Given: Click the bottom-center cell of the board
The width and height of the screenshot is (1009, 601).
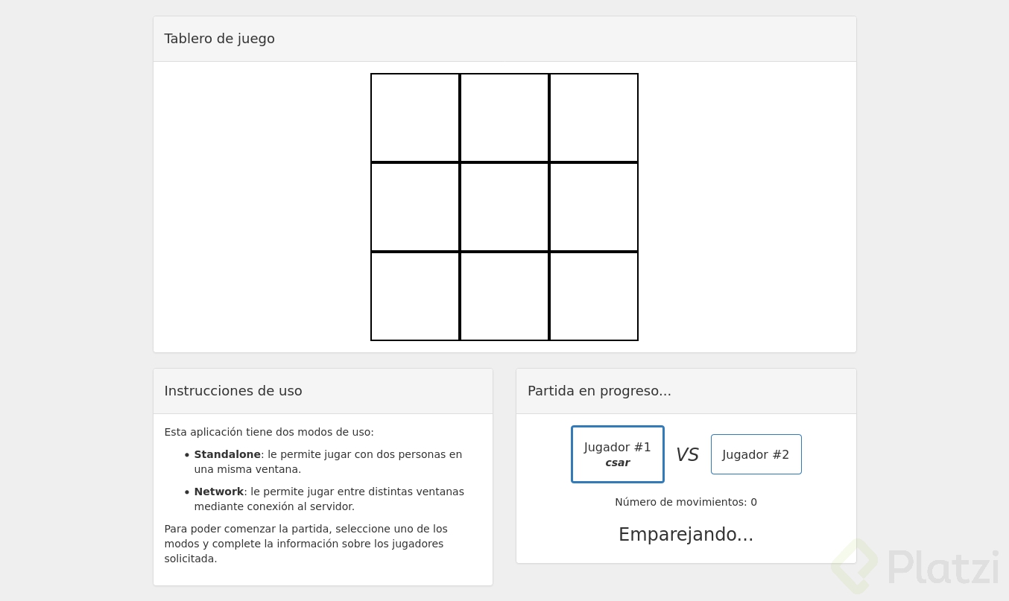Looking at the screenshot, I should pos(505,296).
